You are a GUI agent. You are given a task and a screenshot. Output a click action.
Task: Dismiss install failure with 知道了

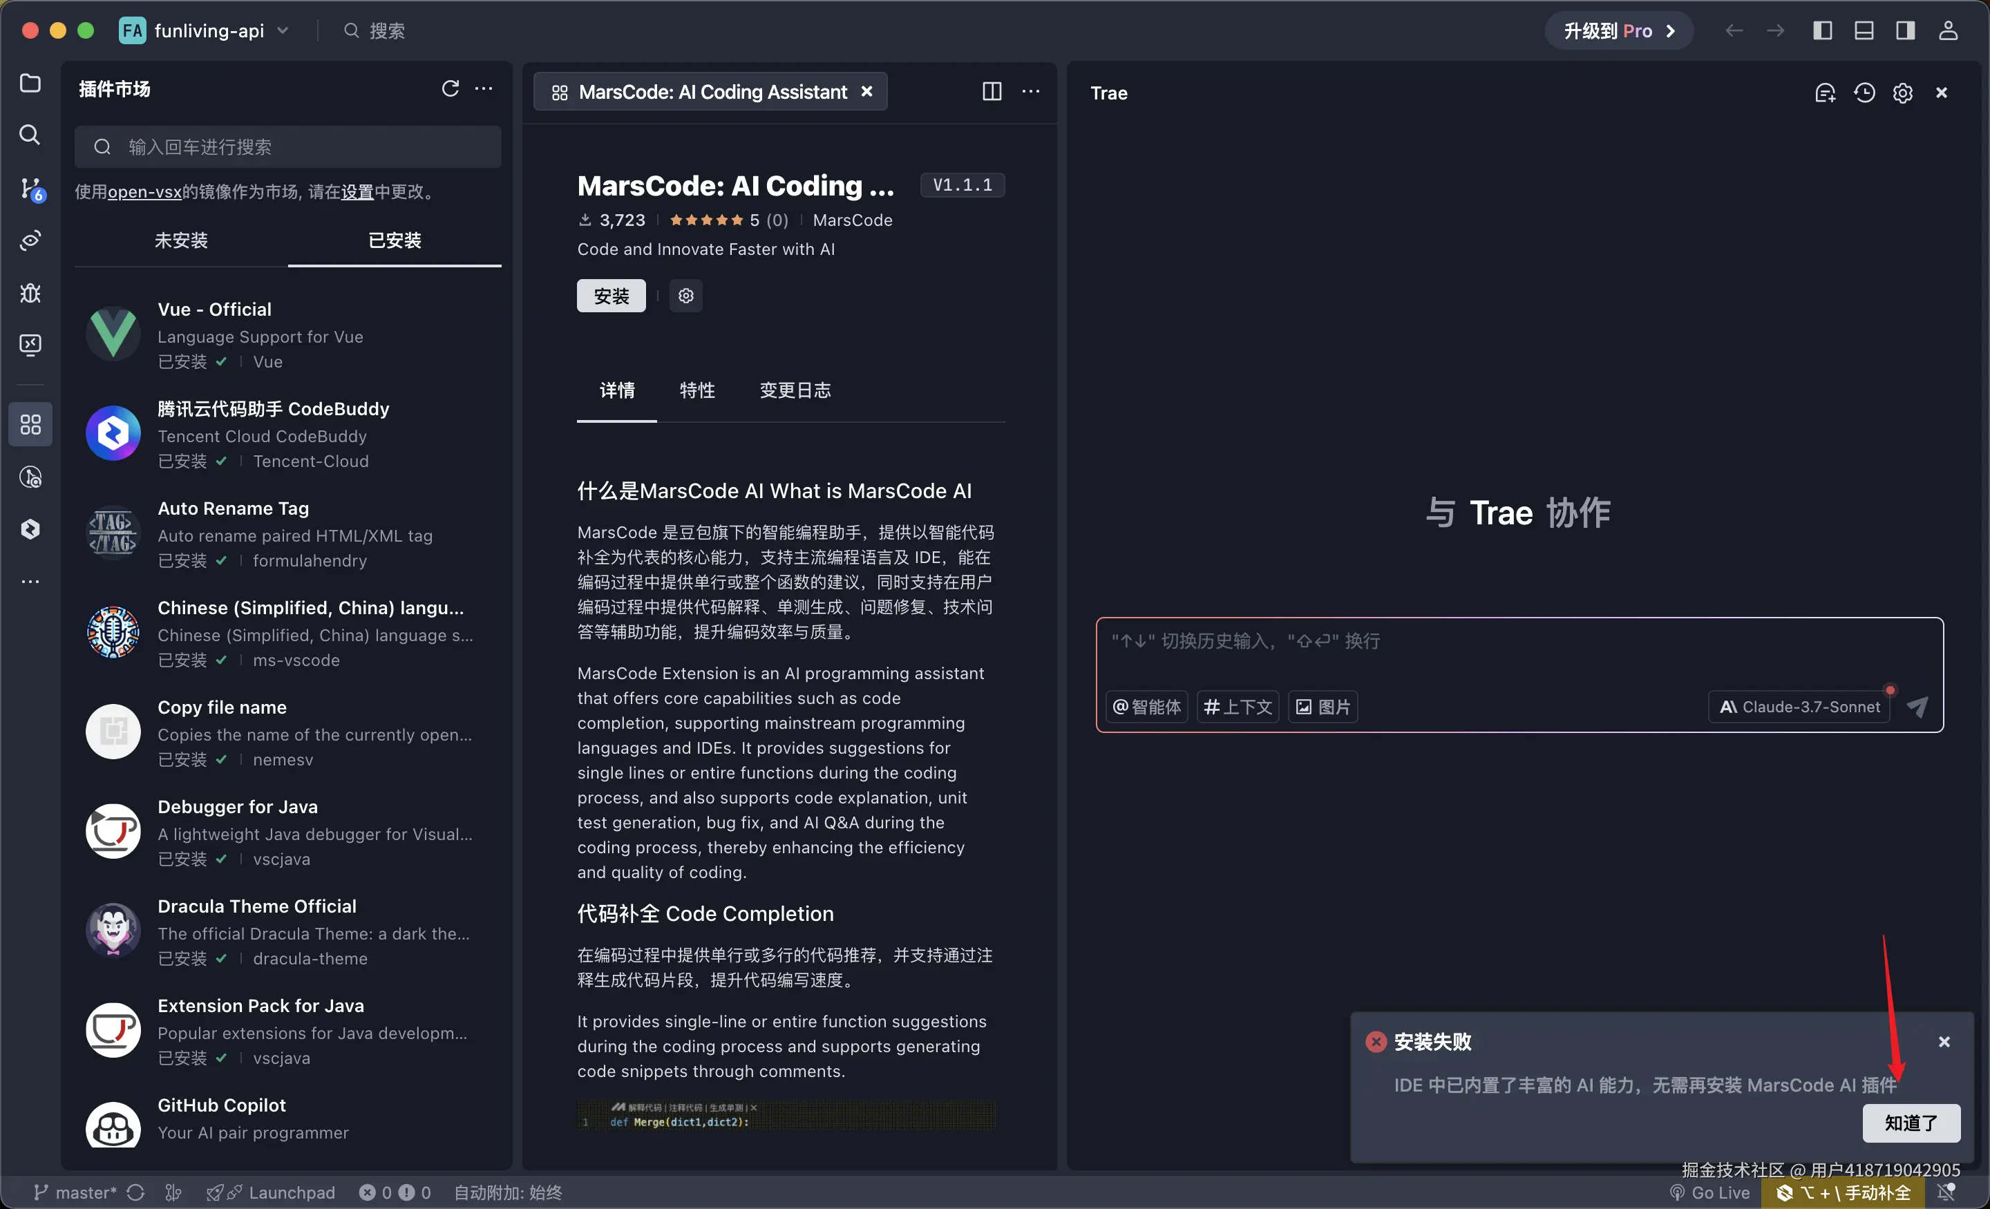(x=1911, y=1123)
